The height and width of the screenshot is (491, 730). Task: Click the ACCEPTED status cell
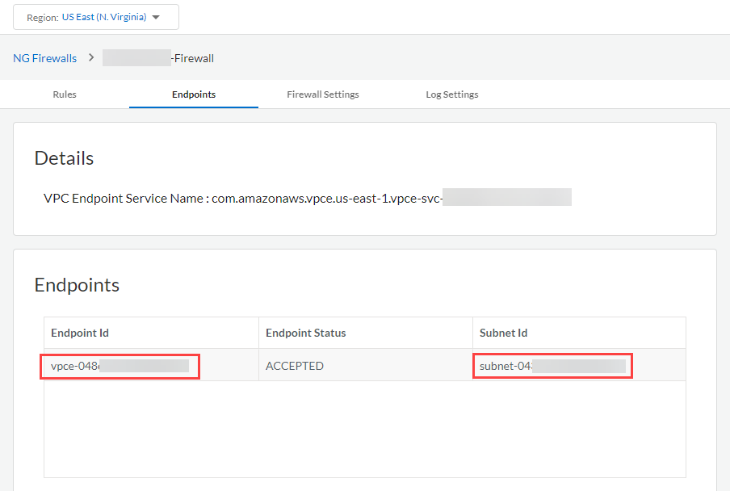coord(295,366)
